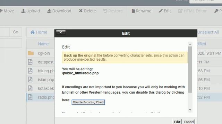Click the Delete X icon
The image size is (222, 124).
(x=81, y=11)
